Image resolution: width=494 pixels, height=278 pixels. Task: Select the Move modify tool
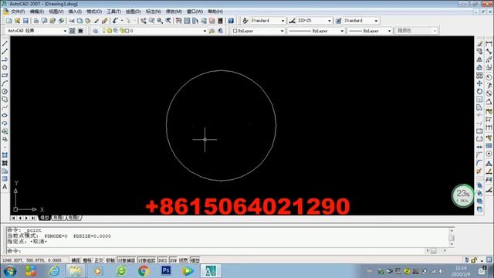click(479, 83)
